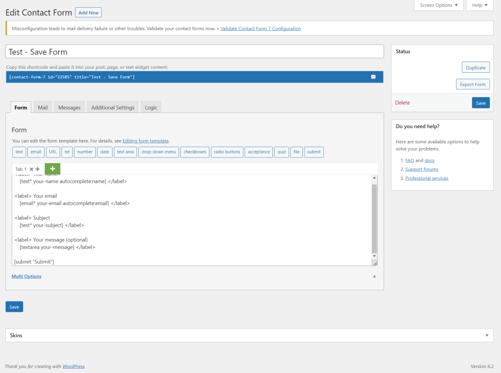Click the Duplicate button in Status
Viewport: 501px width, 373px height.
pos(476,67)
